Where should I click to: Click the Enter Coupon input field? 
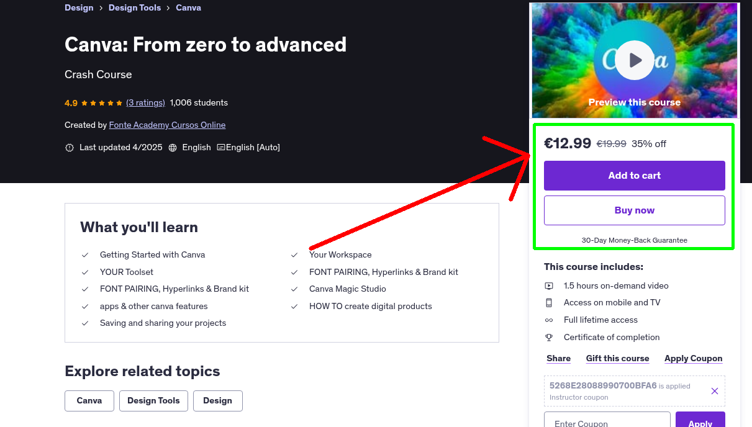(x=607, y=422)
